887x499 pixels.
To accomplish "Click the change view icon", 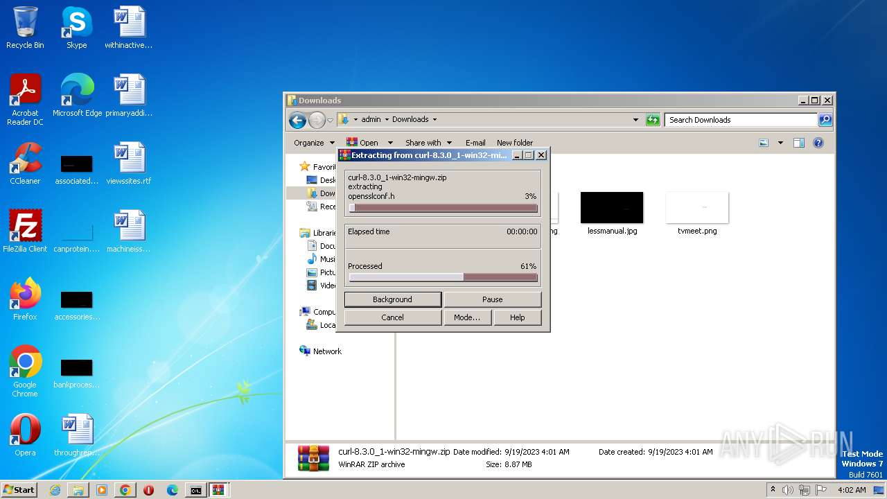I will point(764,143).
